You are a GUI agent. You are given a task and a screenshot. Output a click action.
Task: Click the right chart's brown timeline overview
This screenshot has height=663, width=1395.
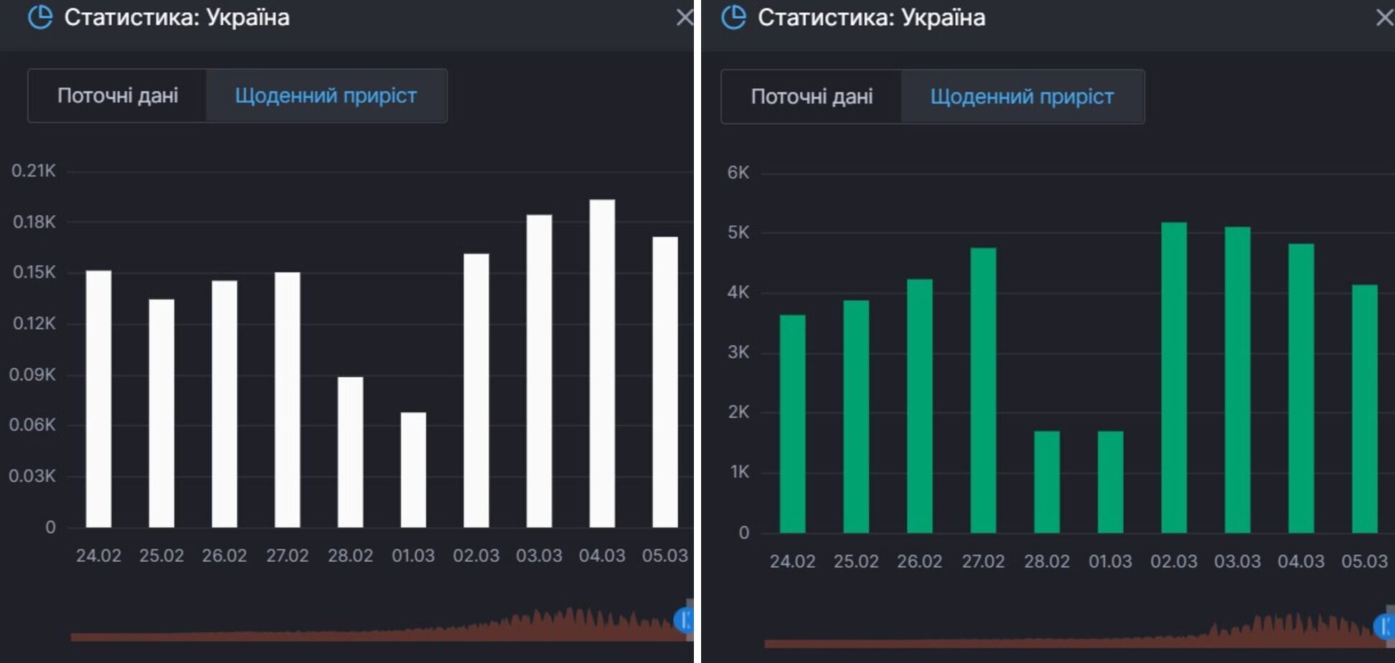click(1069, 637)
